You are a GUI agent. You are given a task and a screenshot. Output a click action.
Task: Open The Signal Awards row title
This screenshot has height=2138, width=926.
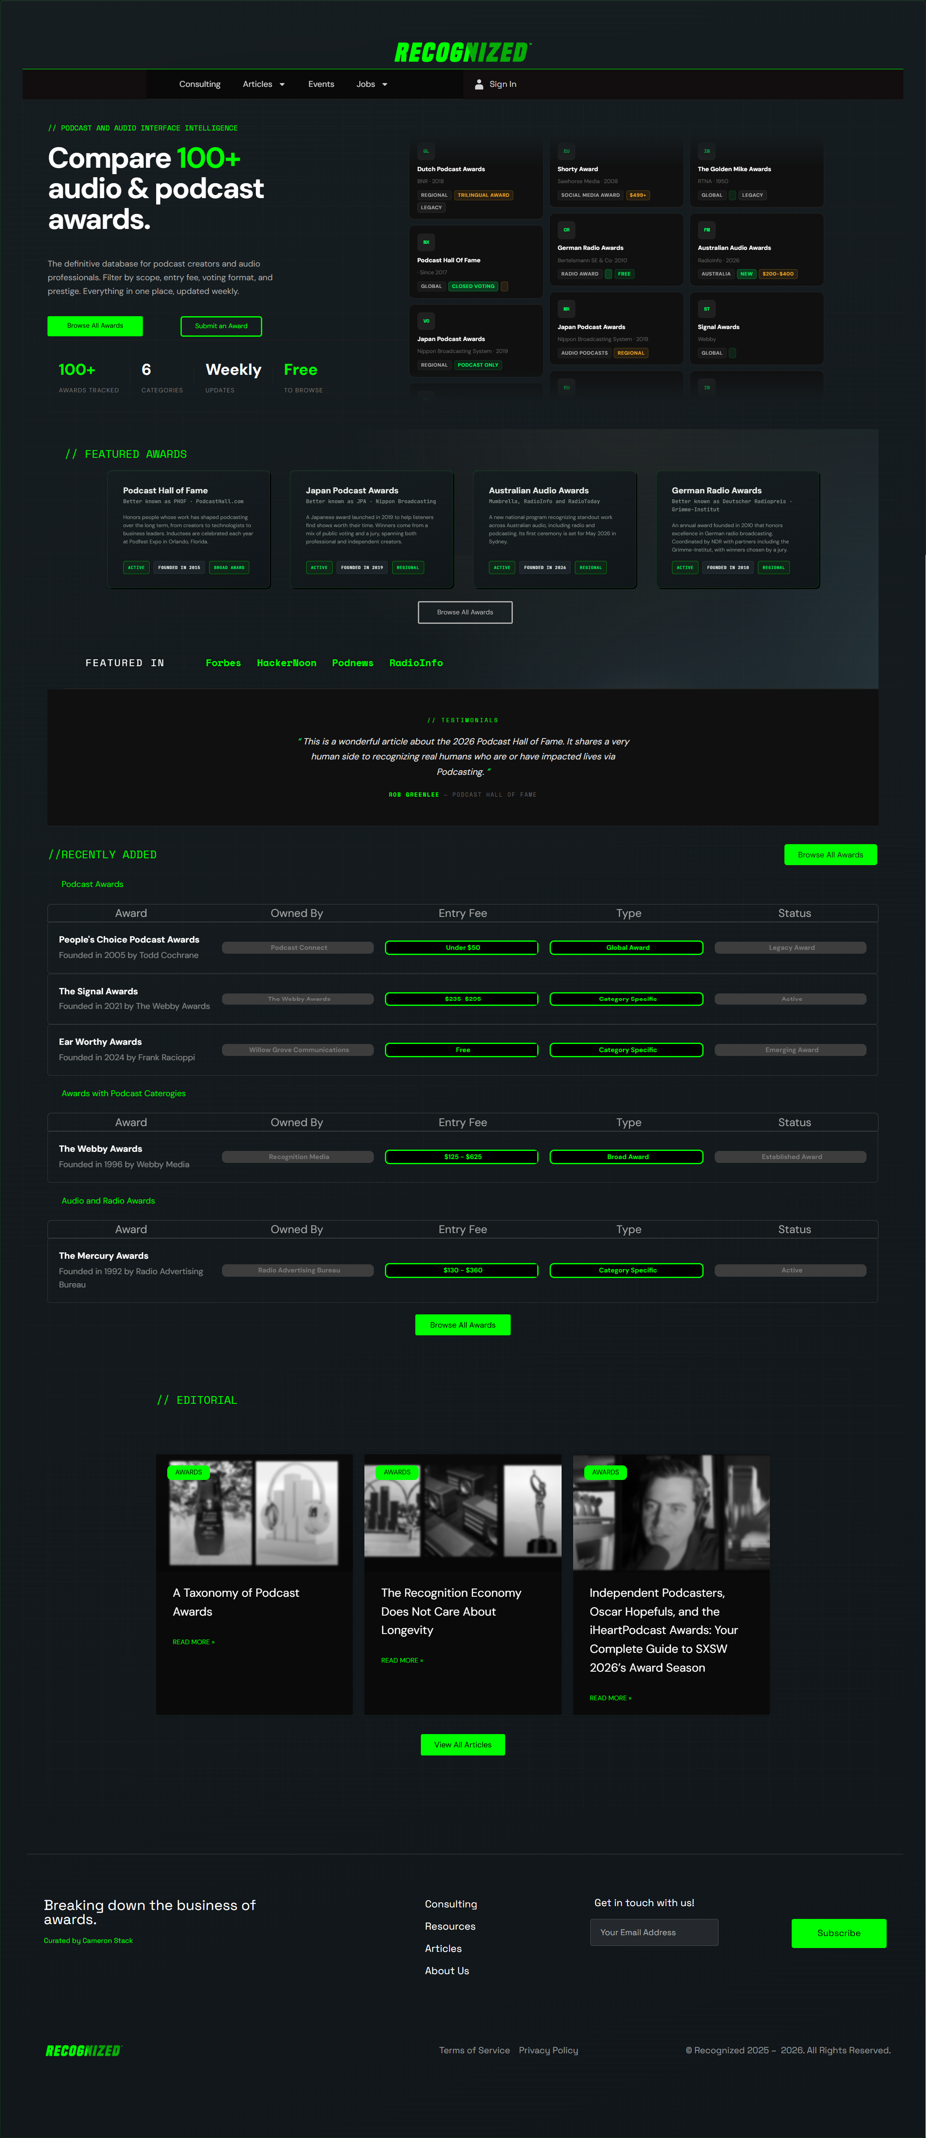(x=98, y=991)
